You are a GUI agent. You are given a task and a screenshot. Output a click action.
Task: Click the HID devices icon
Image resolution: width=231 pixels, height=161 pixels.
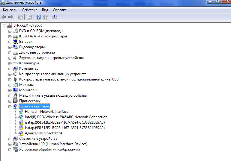point(15,144)
